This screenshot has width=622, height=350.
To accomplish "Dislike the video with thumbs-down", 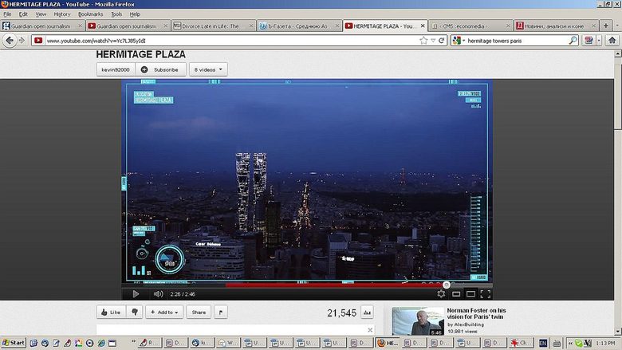I will coord(135,313).
